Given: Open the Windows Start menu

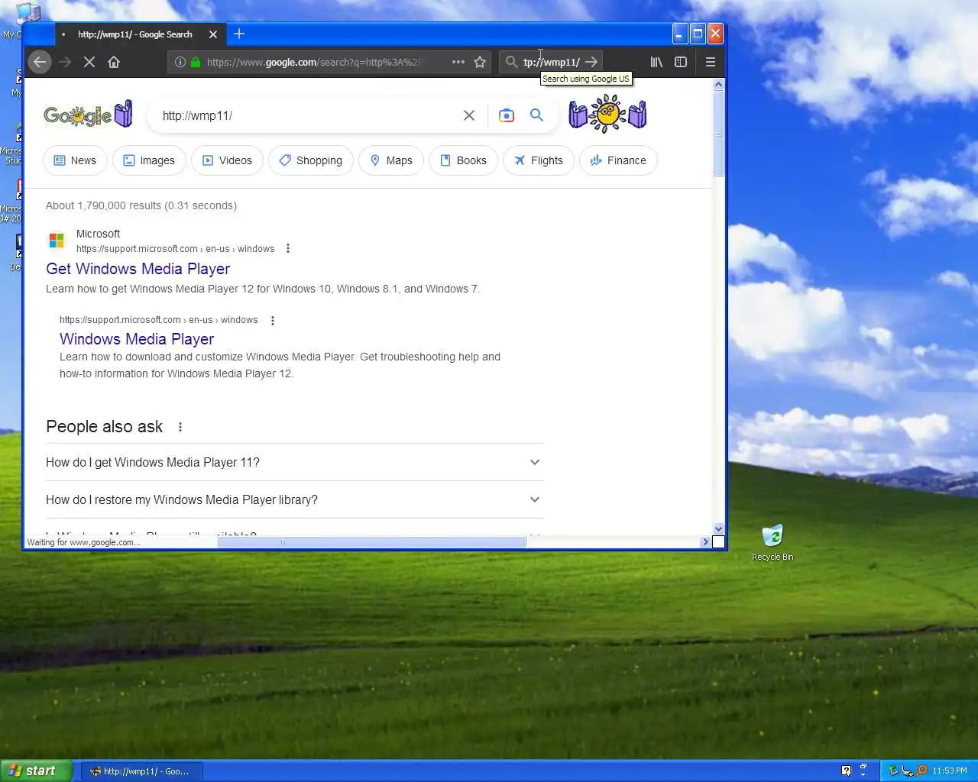Looking at the screenshot, I should point(36,771).
